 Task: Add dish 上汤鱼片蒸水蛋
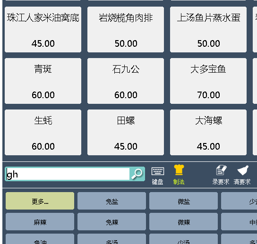208,30
